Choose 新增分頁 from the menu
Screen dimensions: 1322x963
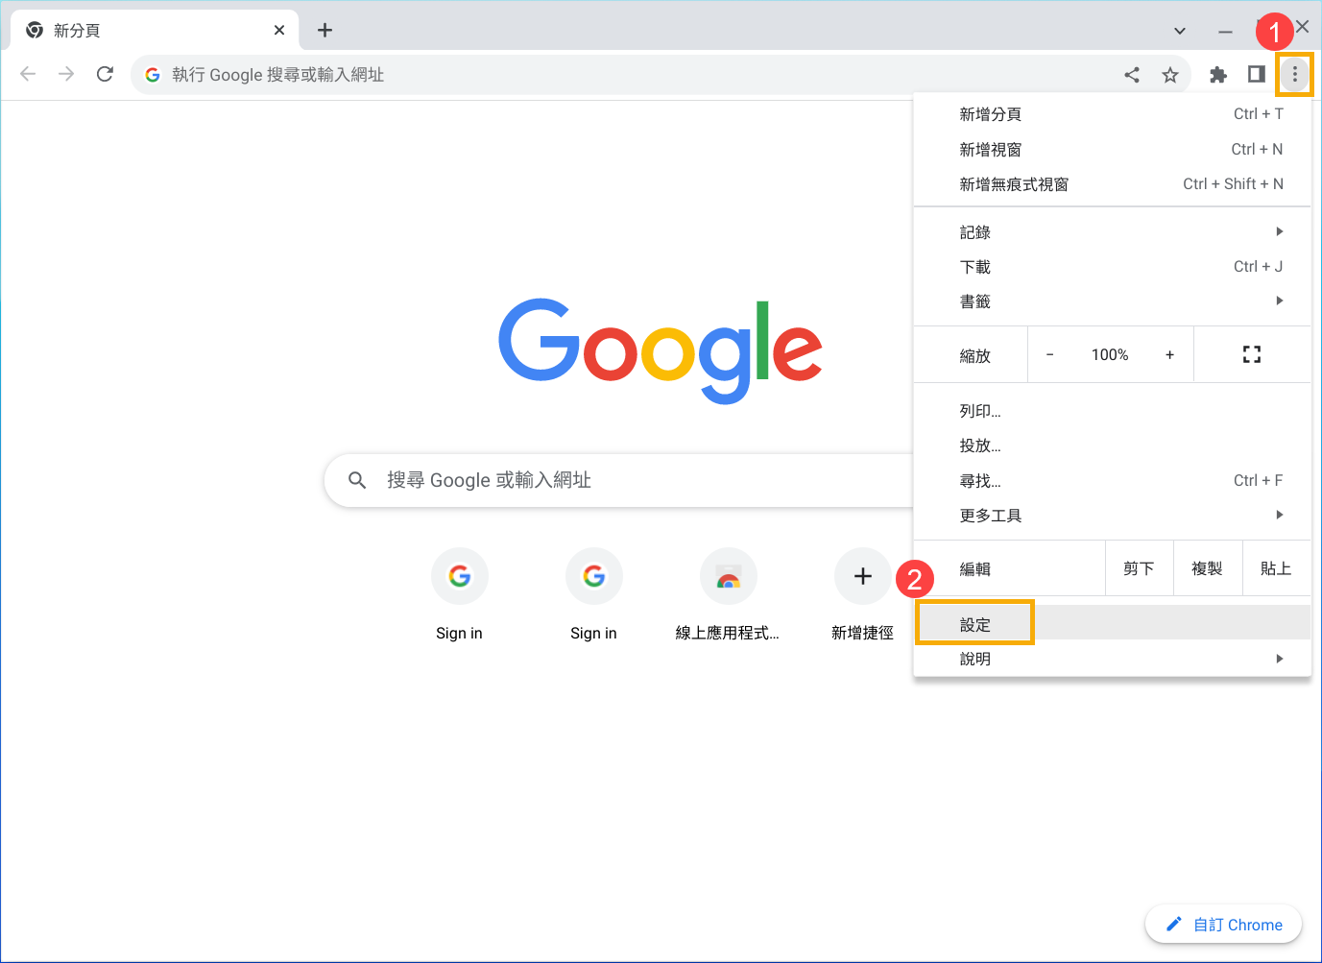pyautogui.click(x=1112, y=114)
